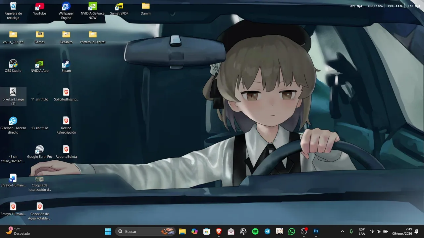Select the NVIDIA App desktop shortcut
Image resolution: width=424 pixels, height=238 pixels.
click(x=39, y=66)
